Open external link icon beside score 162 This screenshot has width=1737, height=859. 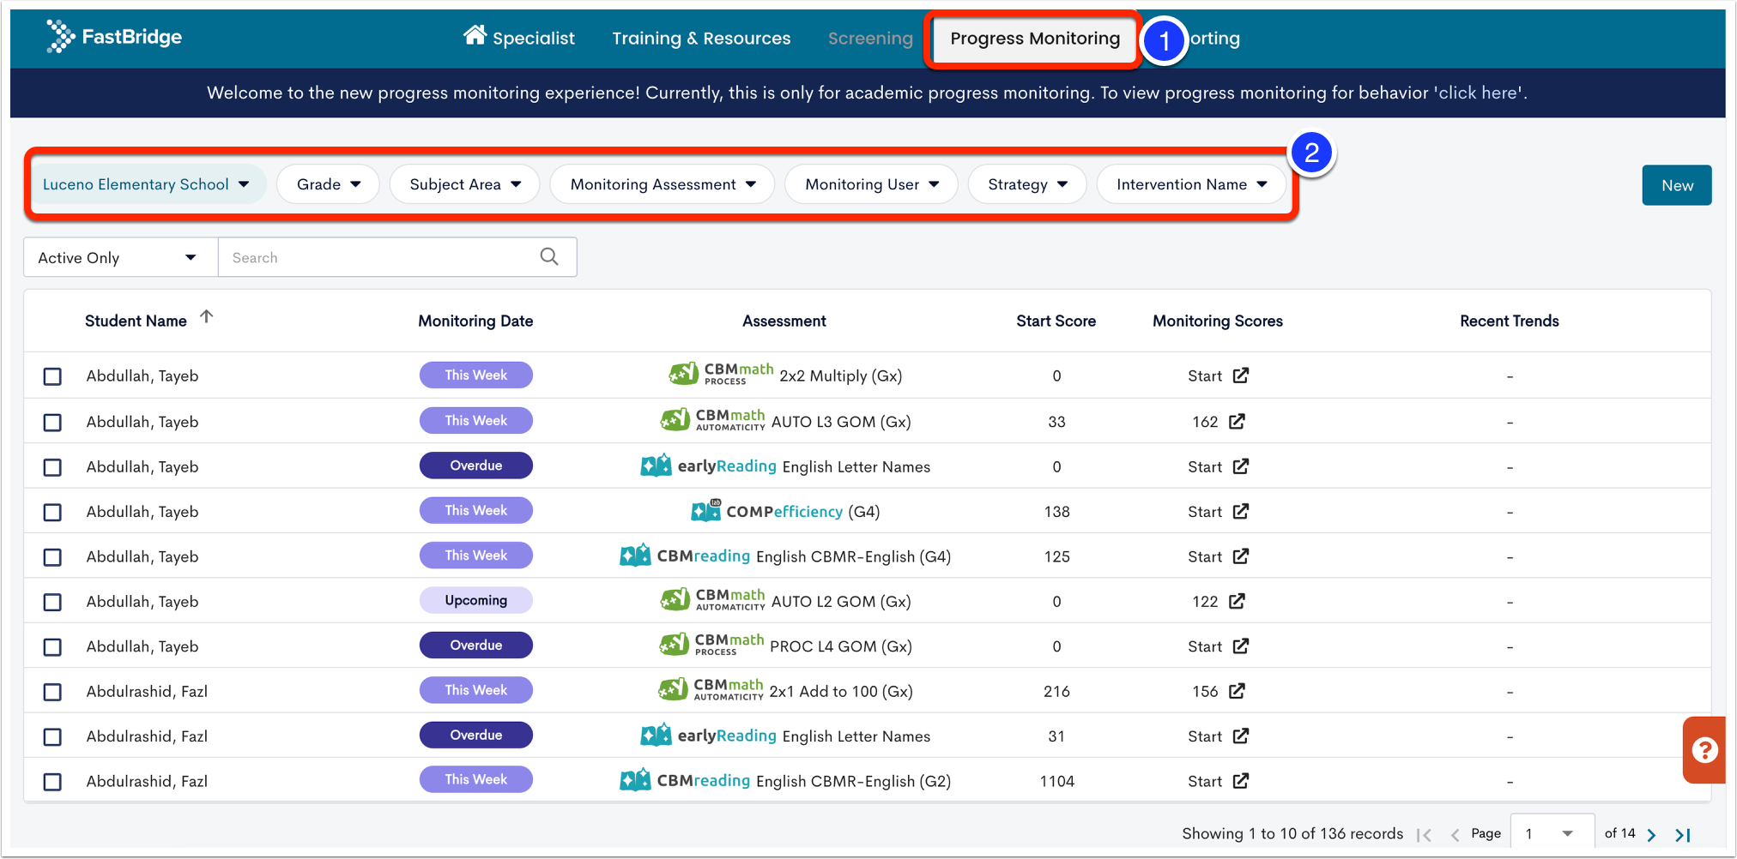click(x=1237, y=421)
